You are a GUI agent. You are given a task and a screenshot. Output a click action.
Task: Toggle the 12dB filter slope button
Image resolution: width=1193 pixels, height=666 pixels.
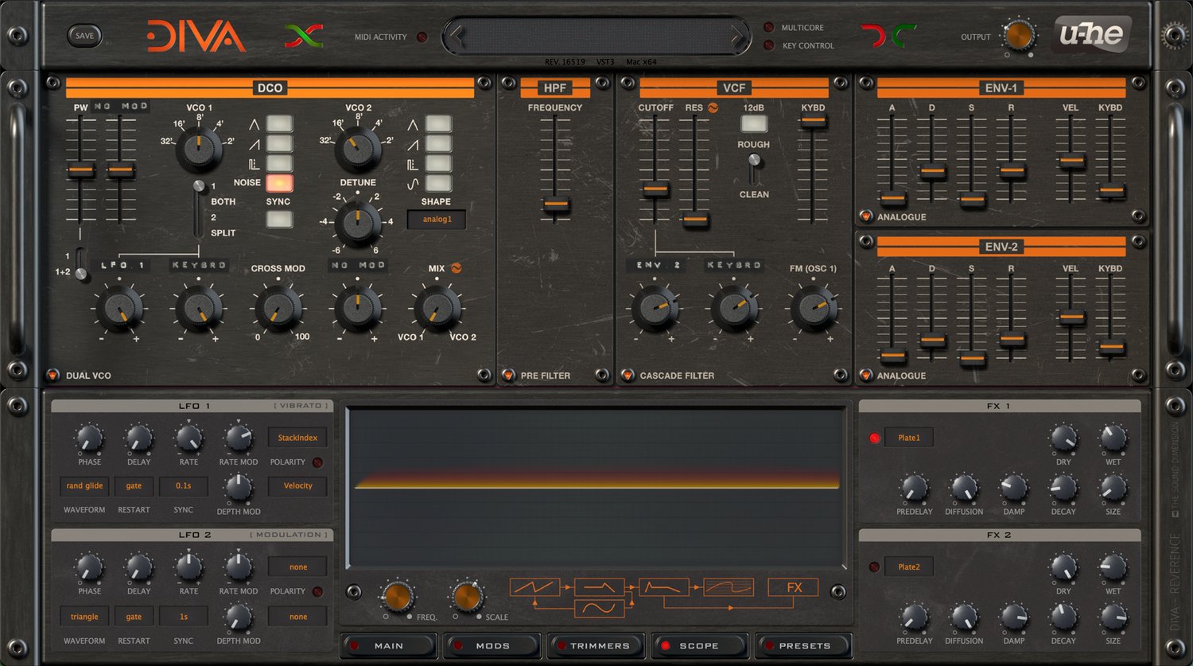tap(754, 123)
